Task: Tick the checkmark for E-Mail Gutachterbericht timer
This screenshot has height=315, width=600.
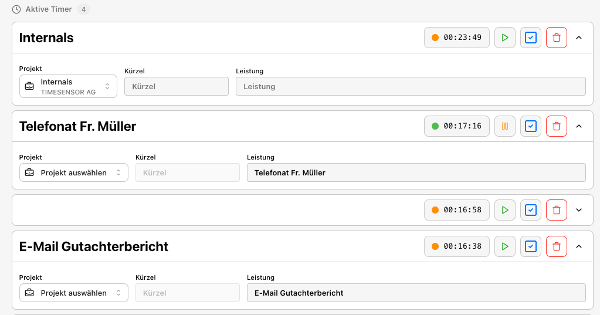Action: (530, 246)
